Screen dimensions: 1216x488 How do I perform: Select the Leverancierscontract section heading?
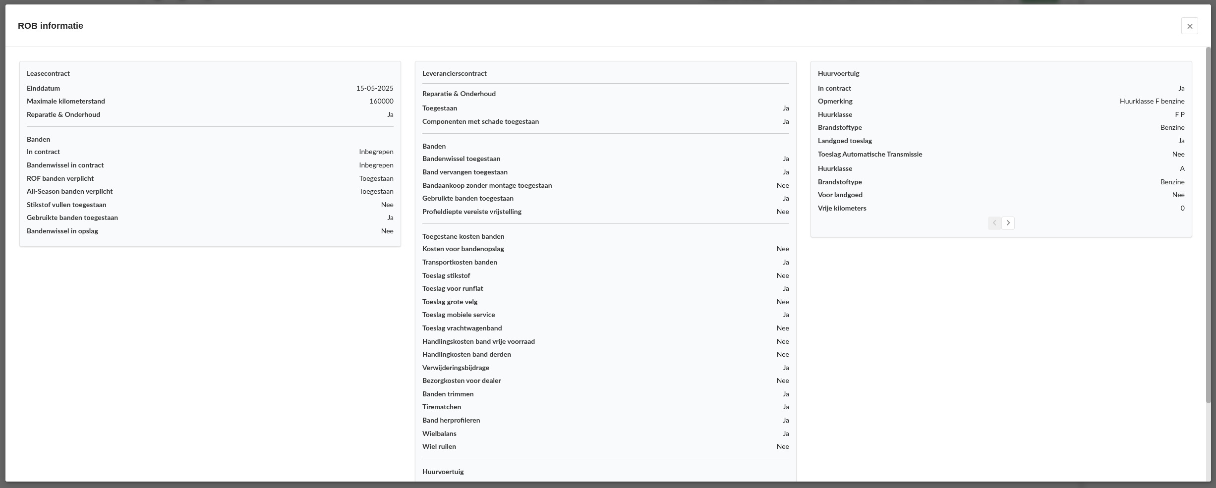[454, 73]
